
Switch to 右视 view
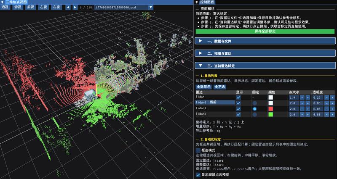[x=56, y=7]
